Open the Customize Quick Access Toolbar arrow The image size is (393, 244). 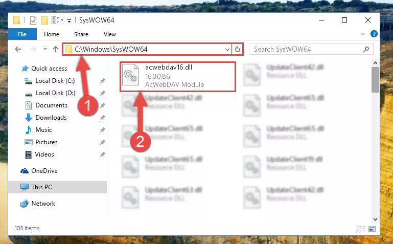tap(69, 20)
